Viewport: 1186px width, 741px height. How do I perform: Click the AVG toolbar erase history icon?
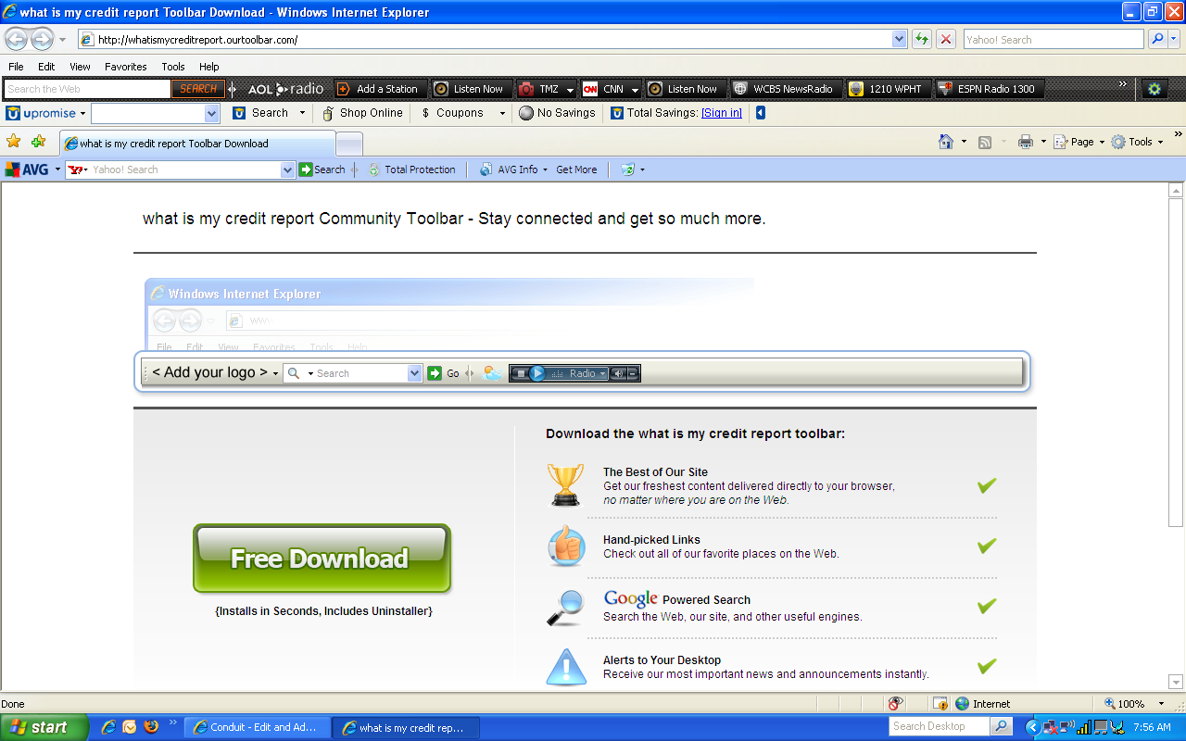pos(627,170)
